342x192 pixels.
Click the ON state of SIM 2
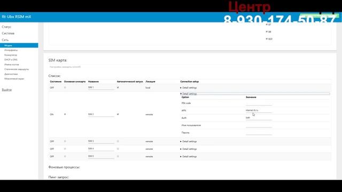click(x=52, y=114)
